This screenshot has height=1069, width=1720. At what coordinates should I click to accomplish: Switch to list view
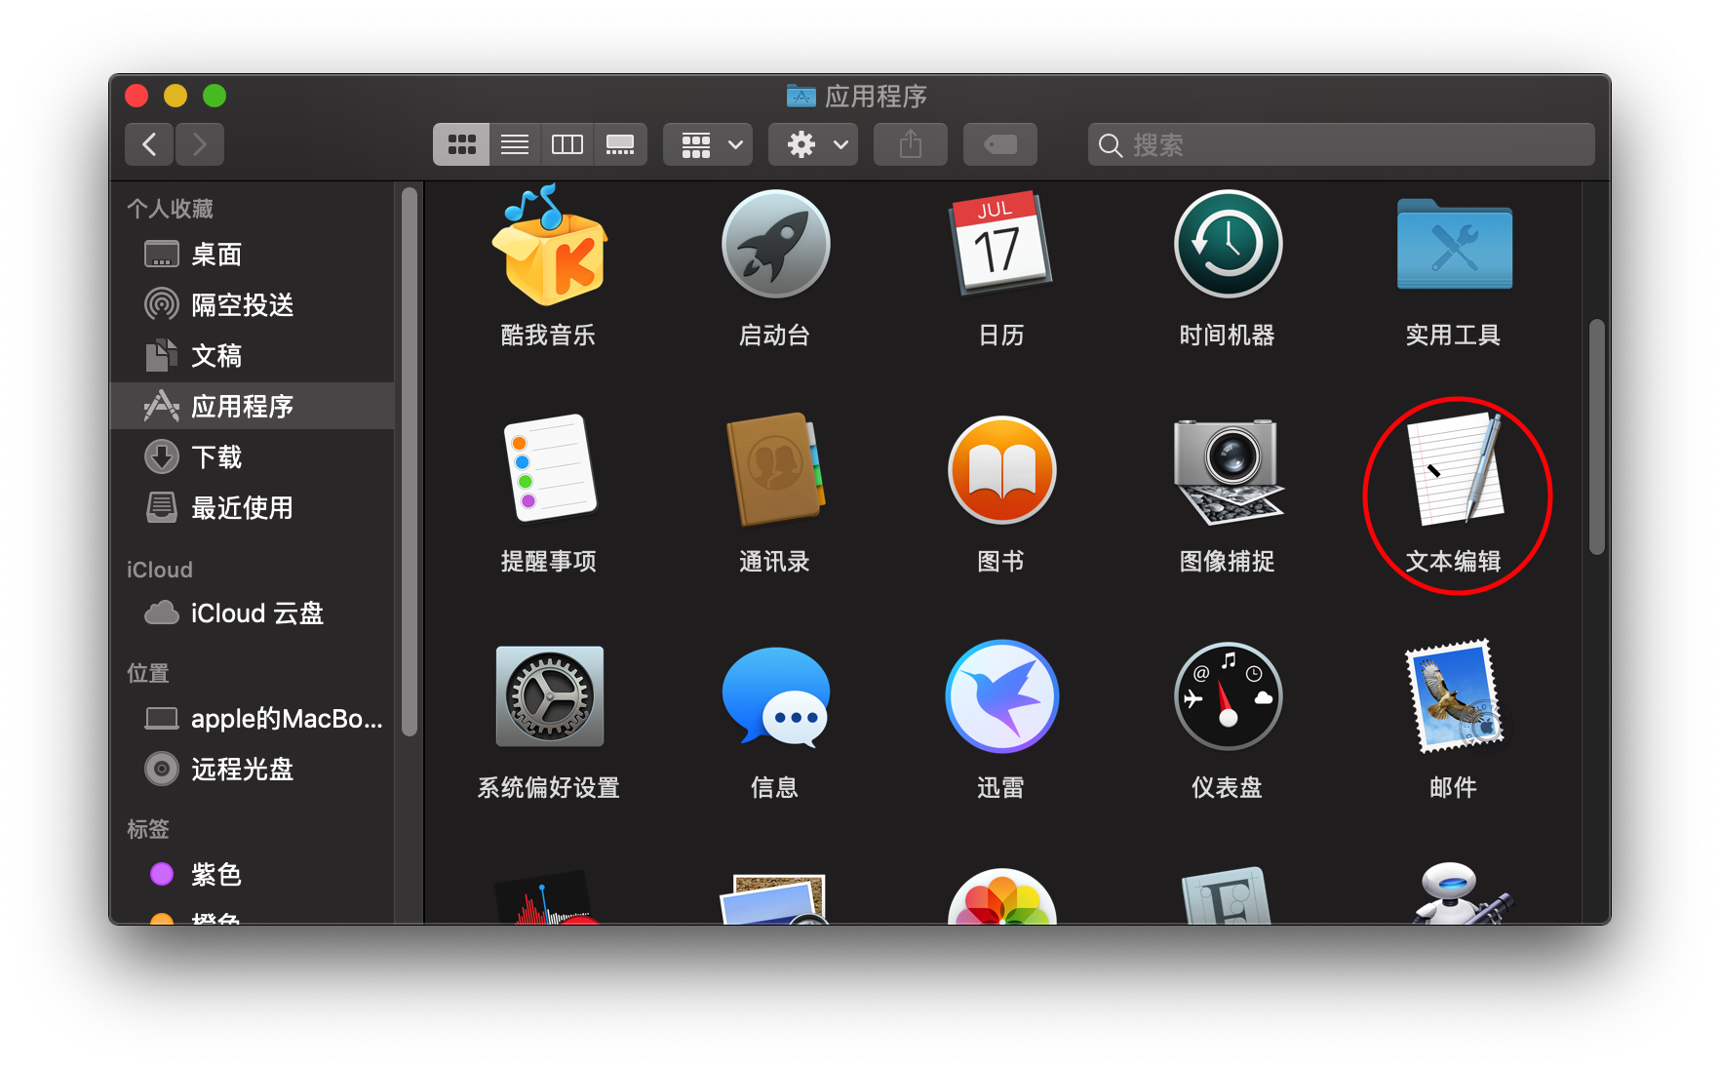pyautogui.click(x=515, y=144)
